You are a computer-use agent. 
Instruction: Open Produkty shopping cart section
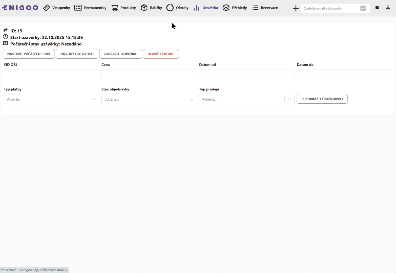(123, 8)
